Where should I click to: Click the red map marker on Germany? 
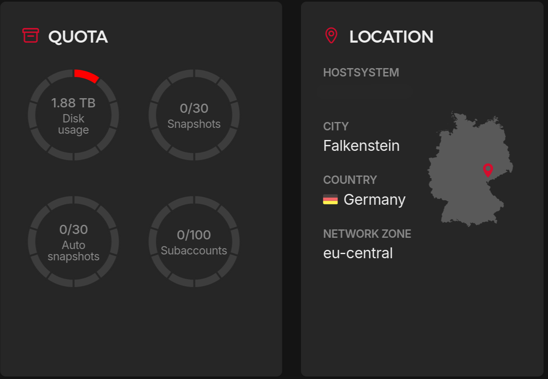click(487, 170)
